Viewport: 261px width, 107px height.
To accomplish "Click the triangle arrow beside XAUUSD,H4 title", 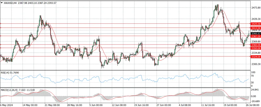I will click(x=2, y=3).
